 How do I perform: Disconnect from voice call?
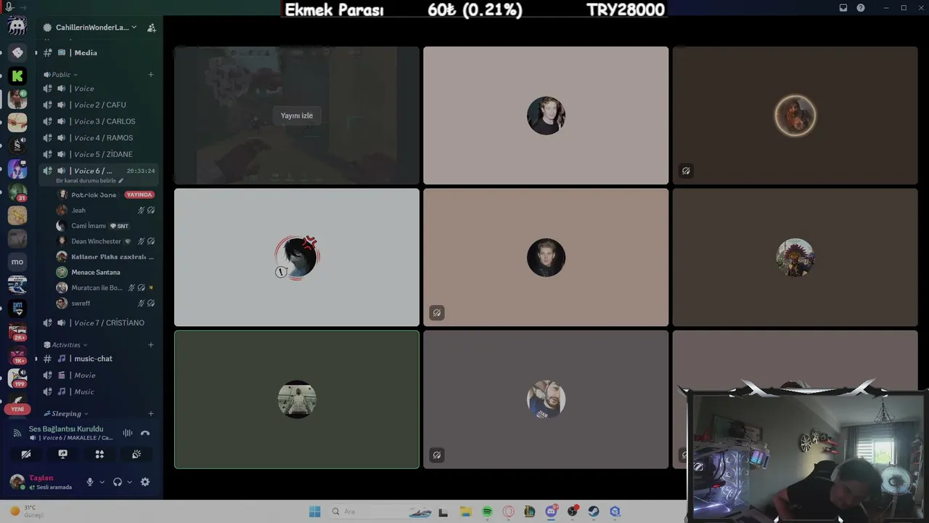click(145, 433)
